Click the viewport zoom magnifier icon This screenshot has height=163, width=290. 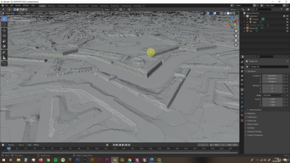coord(236,31)
